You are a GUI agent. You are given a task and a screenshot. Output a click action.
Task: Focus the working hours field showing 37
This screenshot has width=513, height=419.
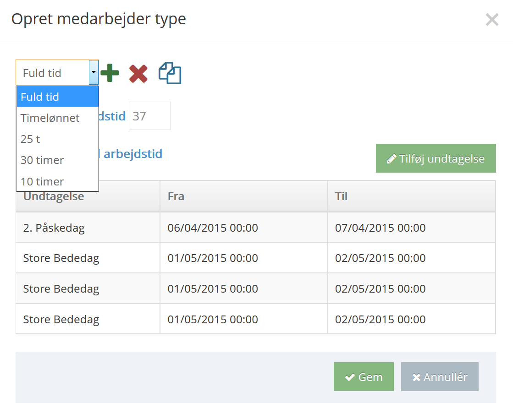click(150, 116)
